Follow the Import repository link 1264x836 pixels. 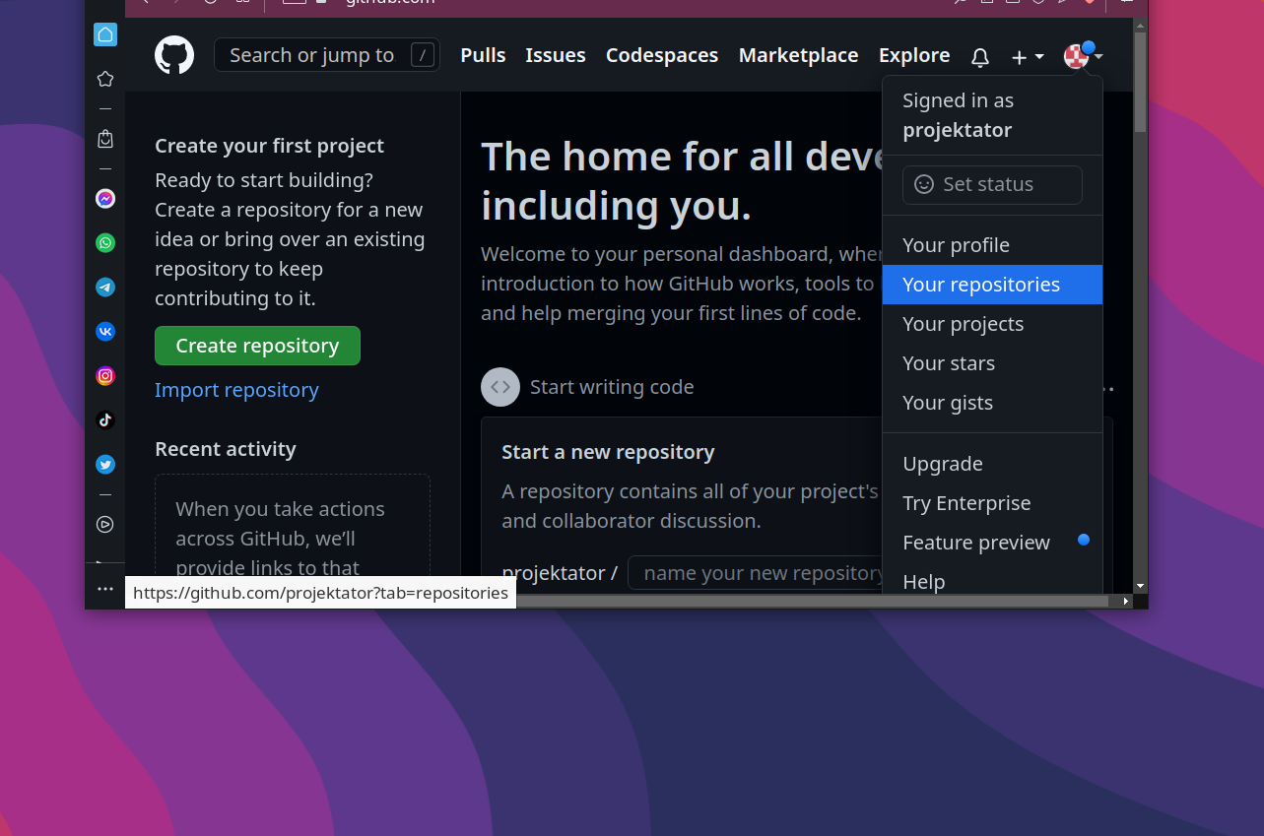(x=236, y=390)
